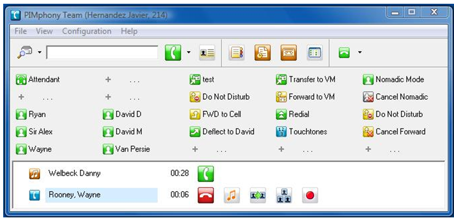Click the green dial call button in toolbar
The height and width of the screenshot is (219, 454).
(173, 52)
